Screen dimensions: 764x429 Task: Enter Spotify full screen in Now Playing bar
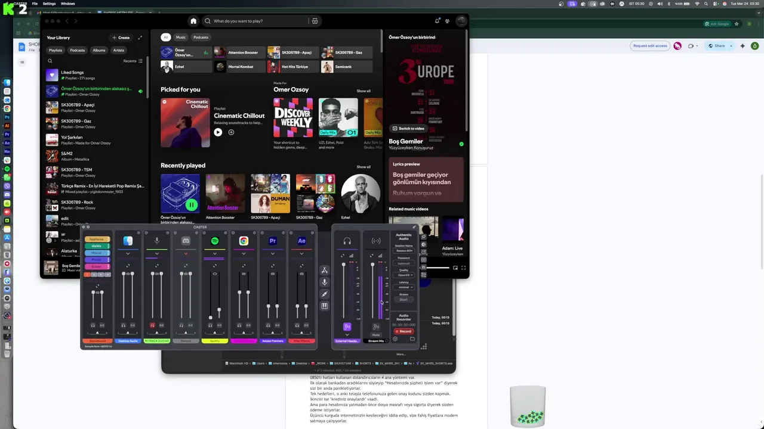tap(463, 268)
